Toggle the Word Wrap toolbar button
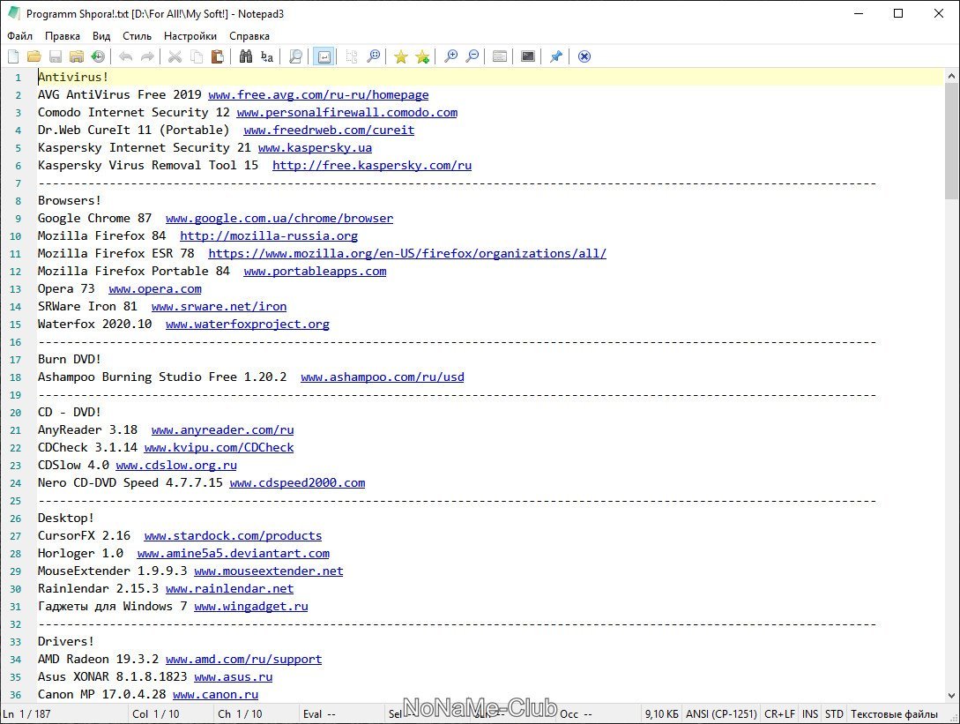This screenshot has width=960, height=724. pyautogui.click(x=323, y=56)
